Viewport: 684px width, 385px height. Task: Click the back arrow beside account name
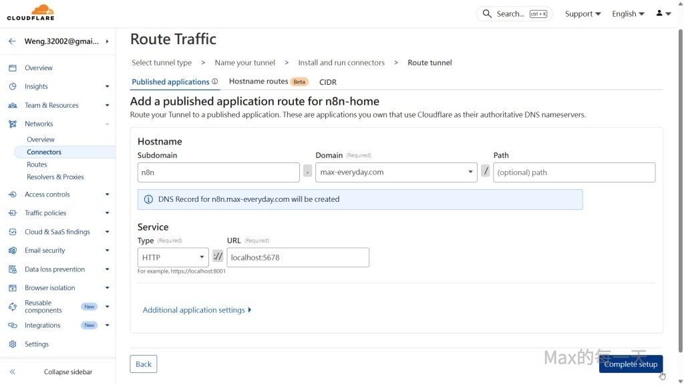click(x=12, y=41)
